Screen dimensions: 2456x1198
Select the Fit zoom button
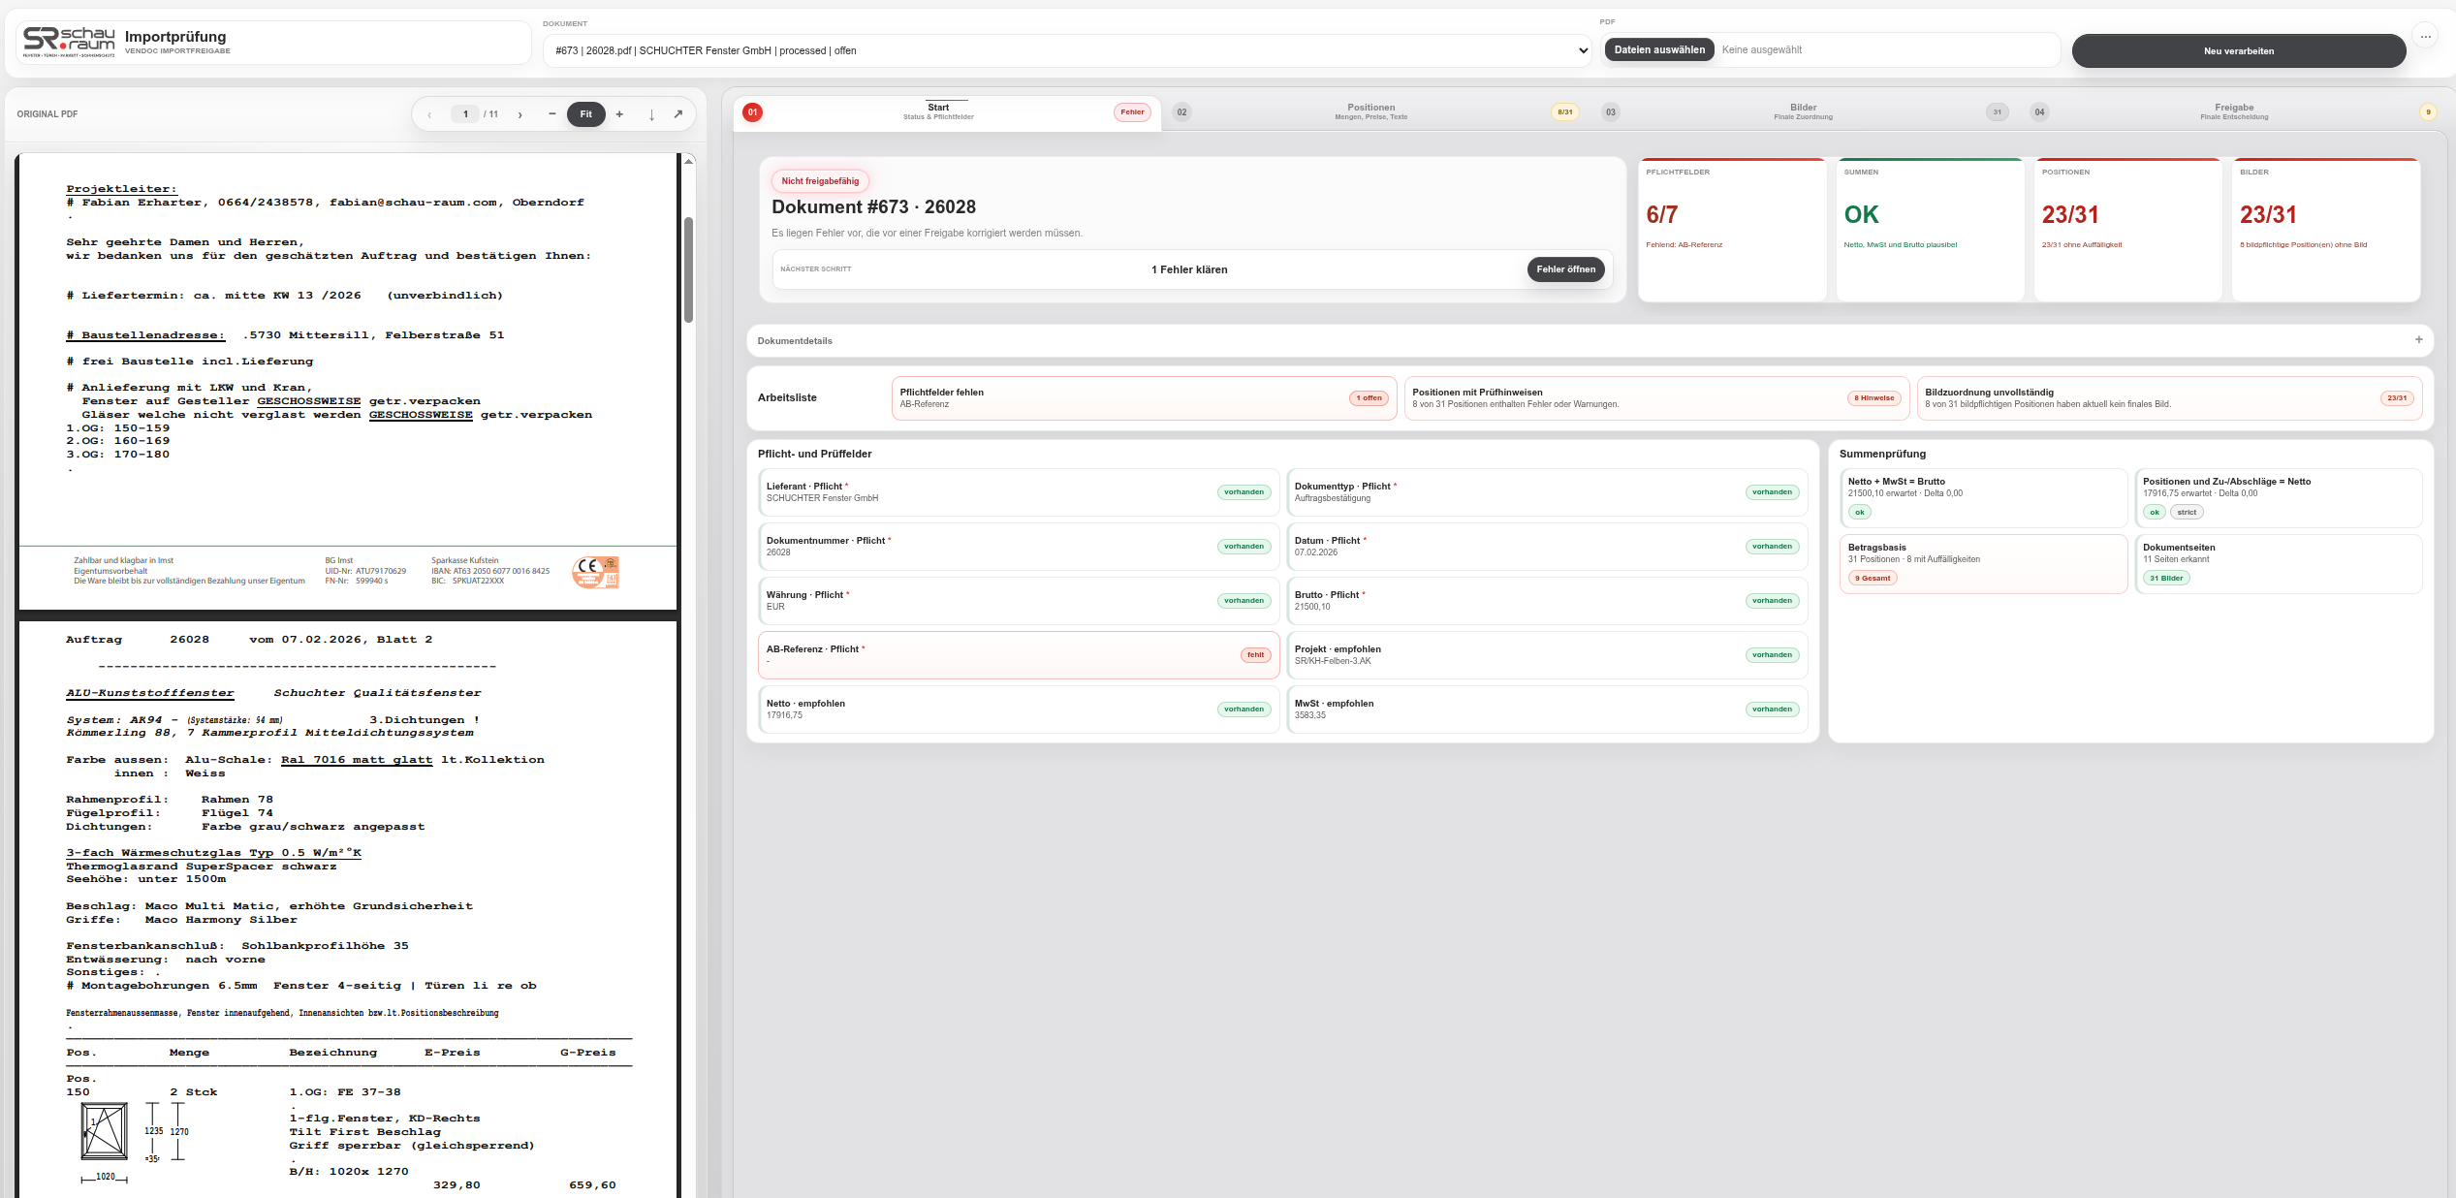585,114
